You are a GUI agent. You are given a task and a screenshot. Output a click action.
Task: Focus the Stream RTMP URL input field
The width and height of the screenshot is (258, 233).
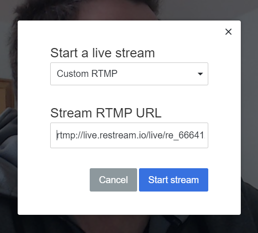coord(129,136)
